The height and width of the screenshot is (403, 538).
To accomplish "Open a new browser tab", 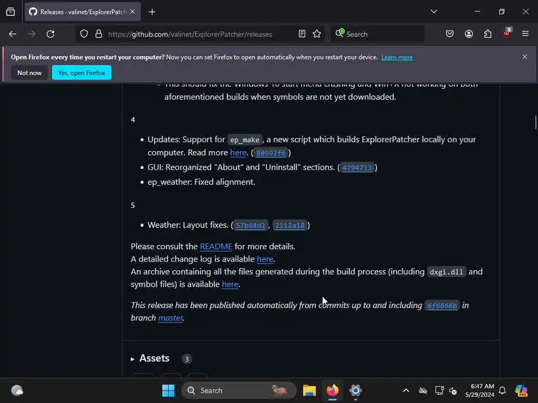I will point(152,12).
